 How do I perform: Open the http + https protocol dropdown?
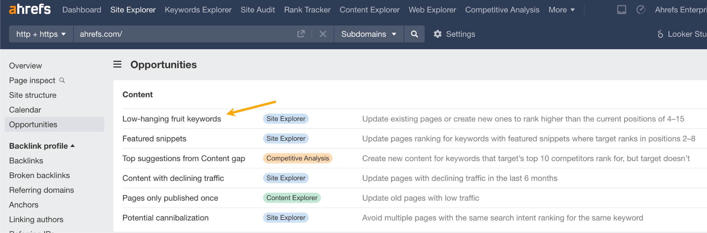41,34
